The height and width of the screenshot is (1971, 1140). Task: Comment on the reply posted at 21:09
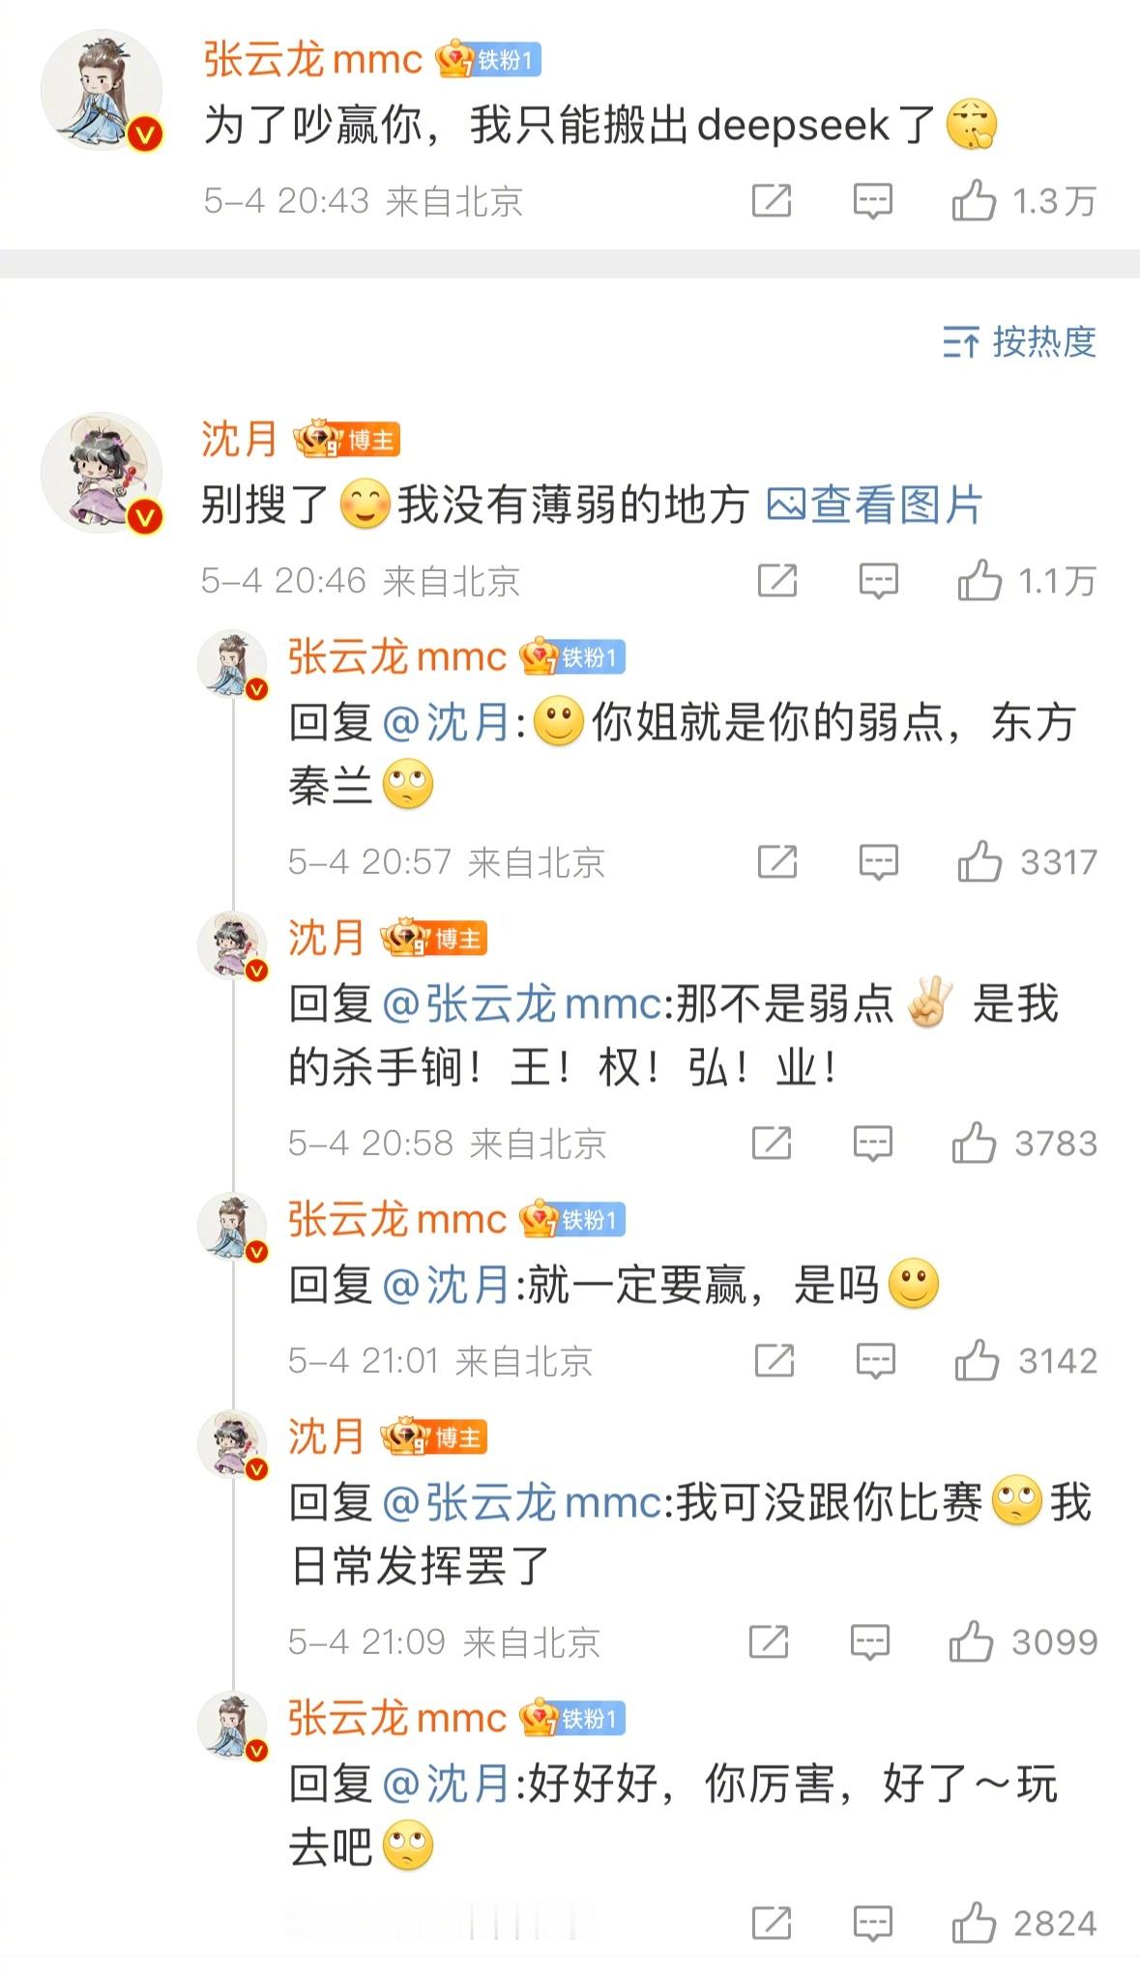869,1641
